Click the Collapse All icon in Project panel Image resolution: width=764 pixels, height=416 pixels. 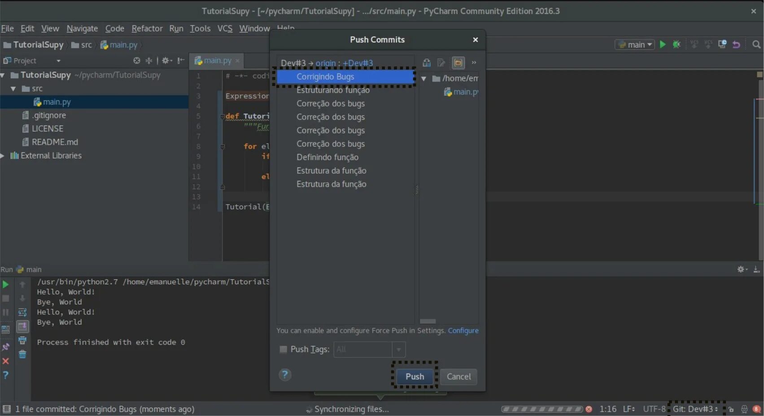(149, 60)
